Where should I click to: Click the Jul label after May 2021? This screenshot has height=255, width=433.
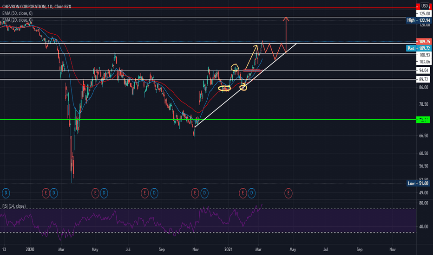click(326, 249)
